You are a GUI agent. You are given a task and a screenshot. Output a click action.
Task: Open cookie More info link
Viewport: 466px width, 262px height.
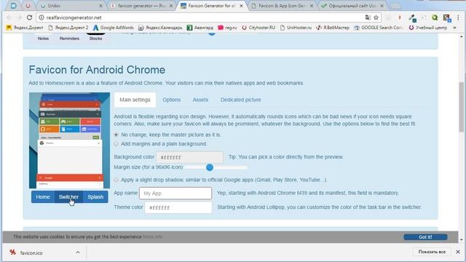(x=152, y=237)
